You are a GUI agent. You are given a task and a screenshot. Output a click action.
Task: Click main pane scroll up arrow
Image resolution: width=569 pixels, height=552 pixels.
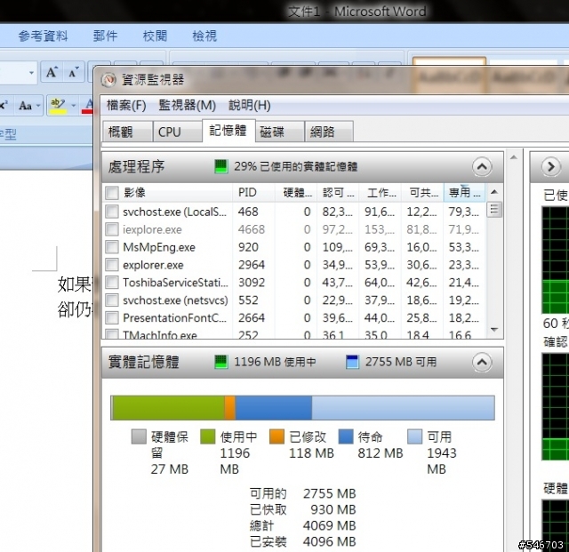(x=514, y=157)
